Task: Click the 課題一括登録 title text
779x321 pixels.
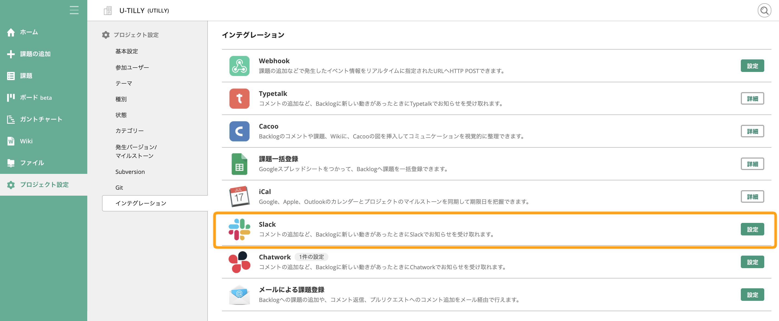Action: click(278, 159)
